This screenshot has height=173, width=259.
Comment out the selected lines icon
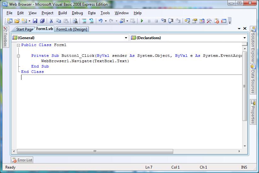pyautogui.click(x=84, y=21)
